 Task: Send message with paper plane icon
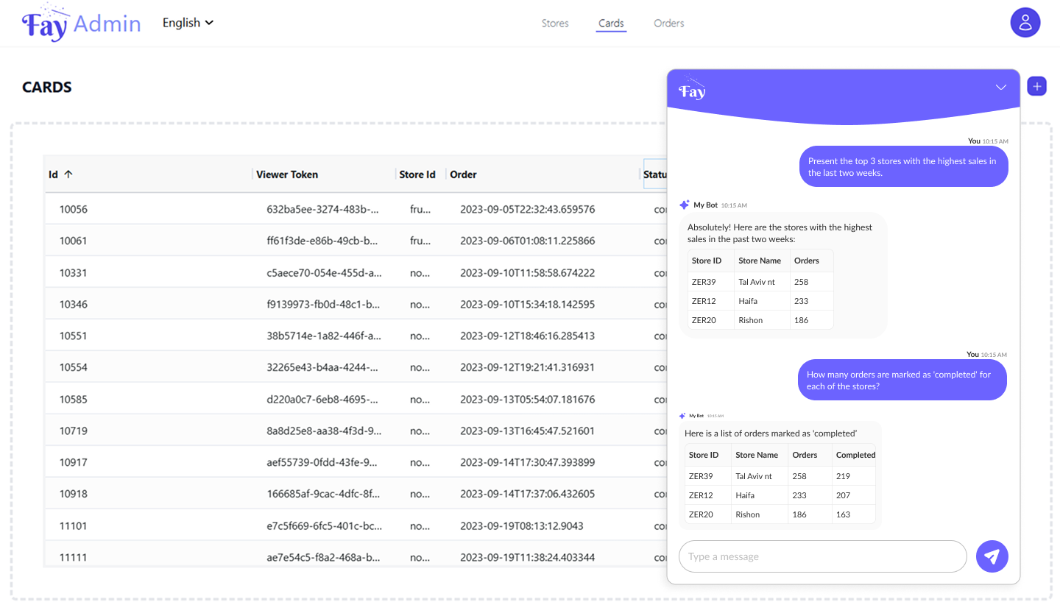point(992,556)
